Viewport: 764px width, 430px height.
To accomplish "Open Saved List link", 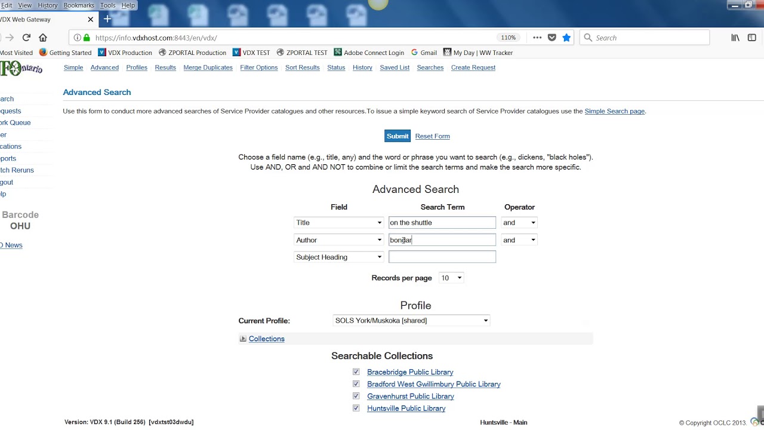I will [x=395, y=67].
